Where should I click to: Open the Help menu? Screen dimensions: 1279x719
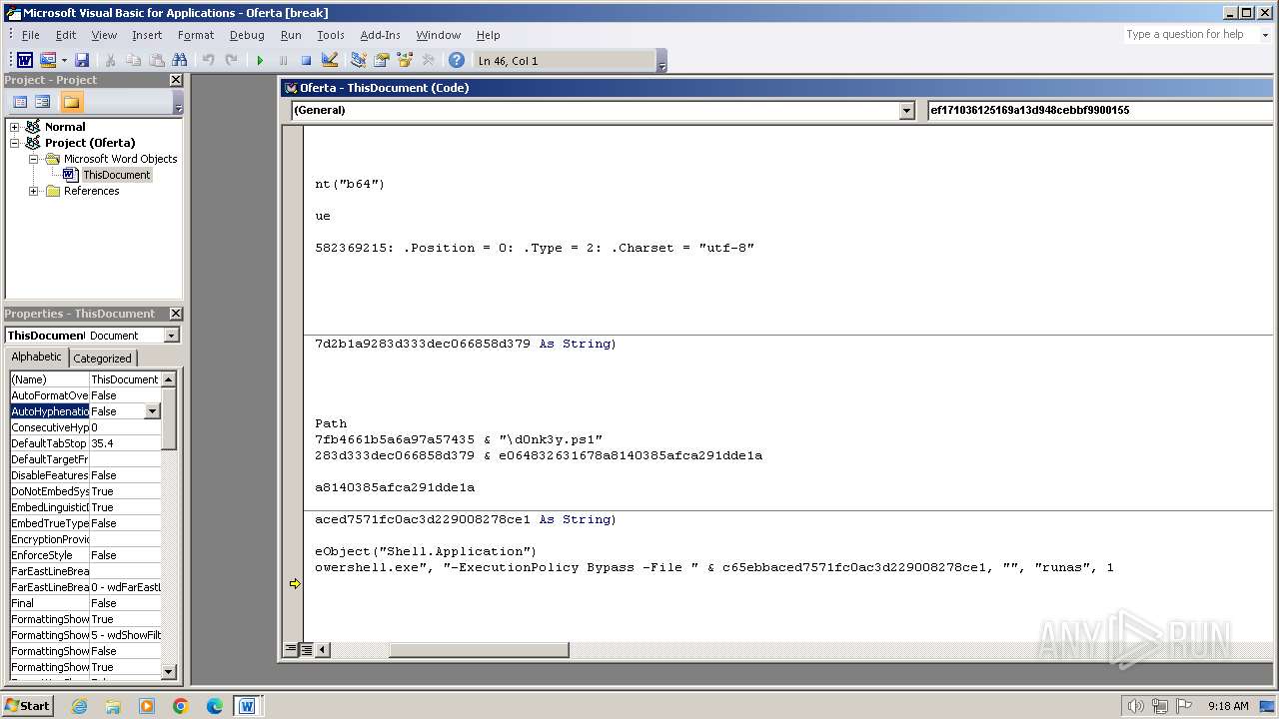click(488, 35)
